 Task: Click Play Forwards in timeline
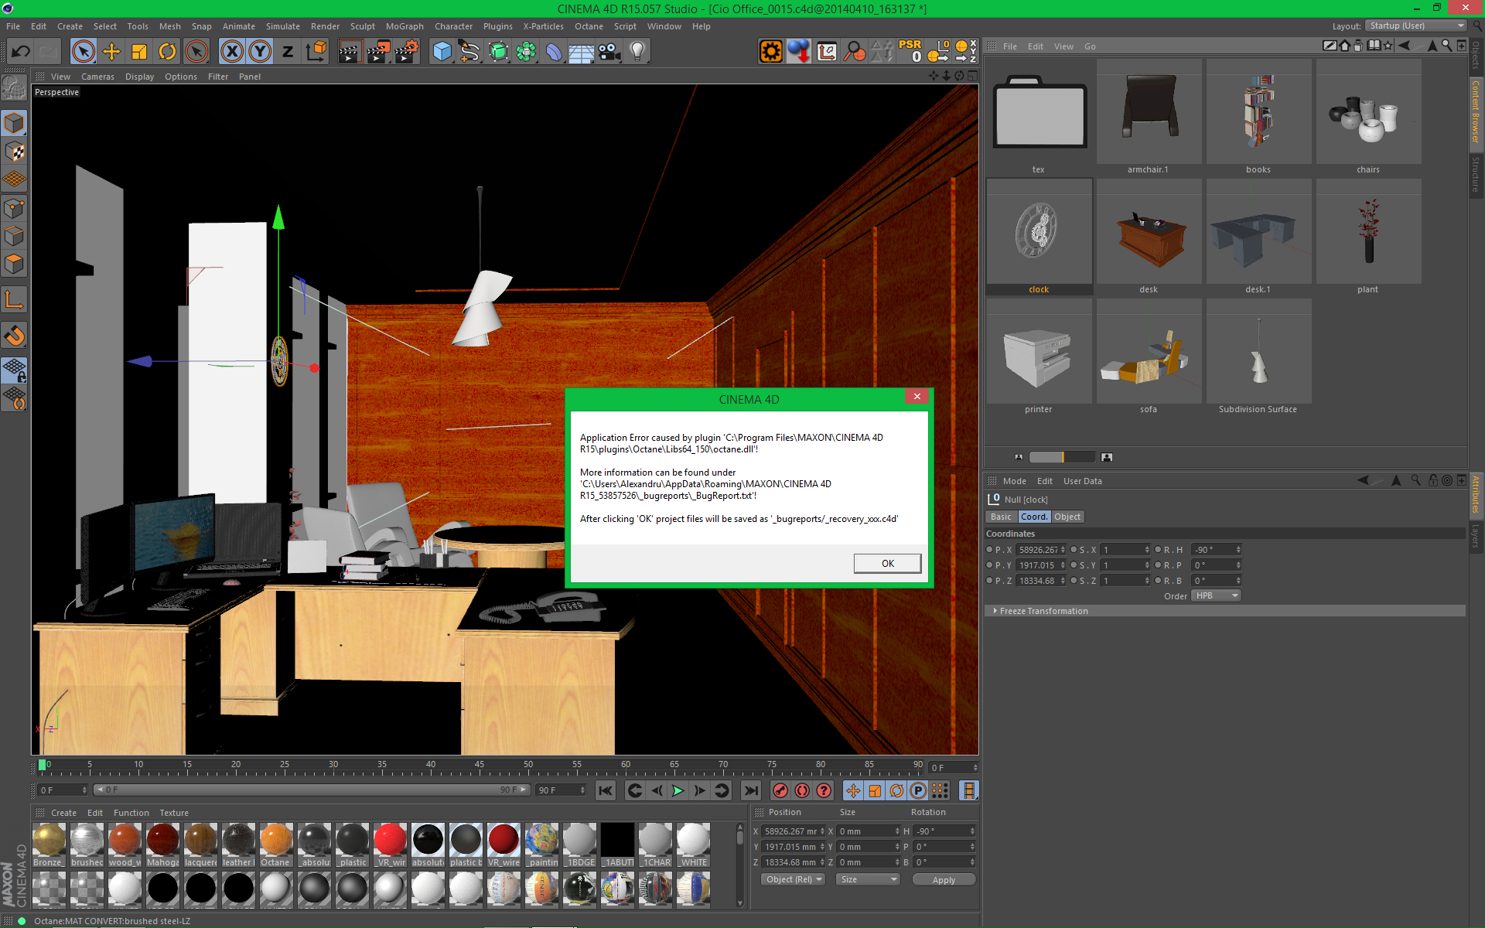pos(678,790)
